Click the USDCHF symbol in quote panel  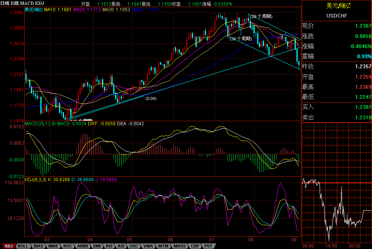[337, 16]
